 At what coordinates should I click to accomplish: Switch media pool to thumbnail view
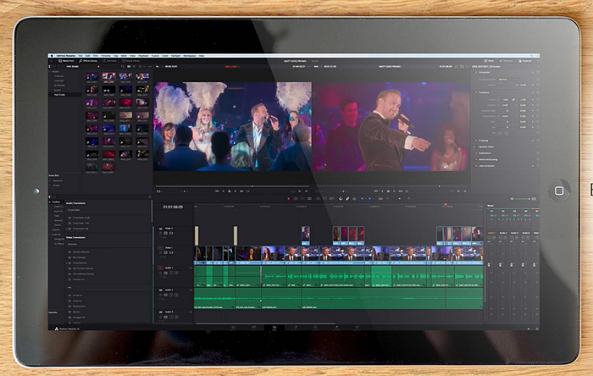[129, 67]
